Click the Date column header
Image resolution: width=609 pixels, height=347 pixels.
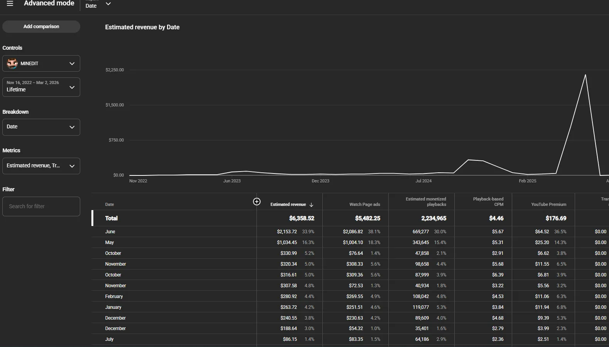pos(110,204)
